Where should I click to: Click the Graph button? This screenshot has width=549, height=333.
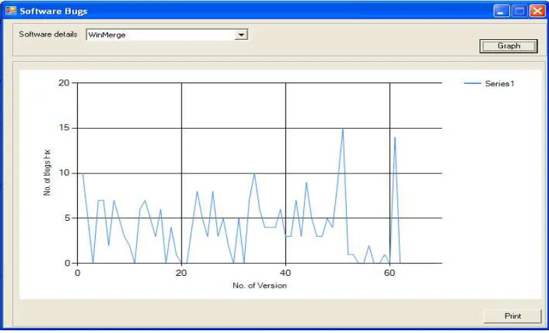(x=508, y=46)
